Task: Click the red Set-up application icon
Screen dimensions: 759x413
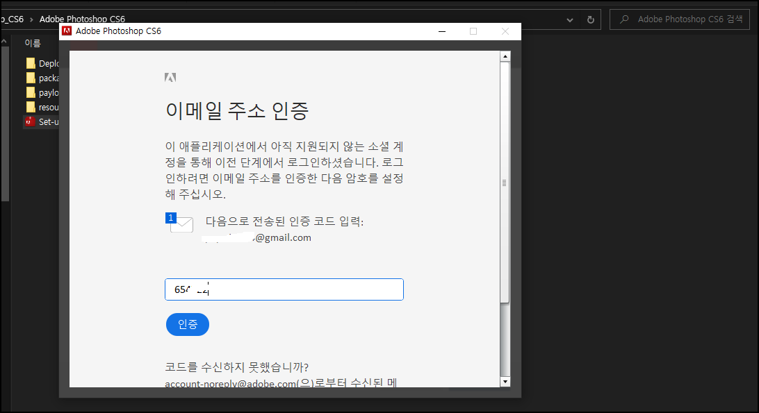Action: (x=31, y=121)
